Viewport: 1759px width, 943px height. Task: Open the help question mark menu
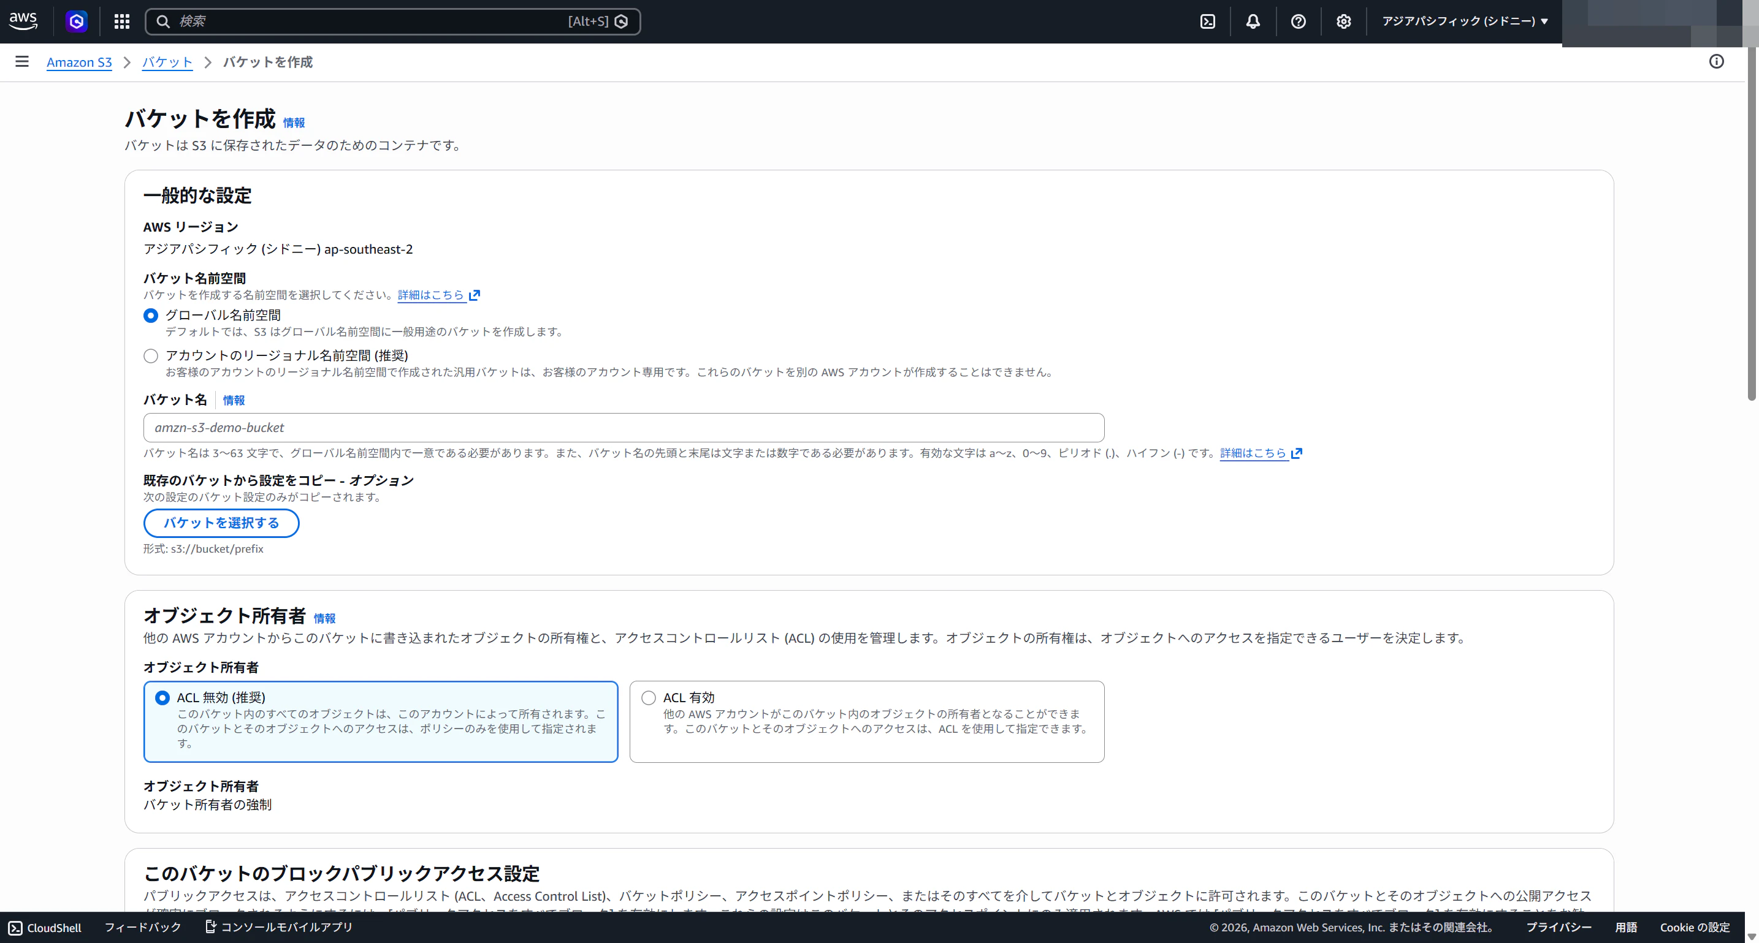coord(1298,21)
